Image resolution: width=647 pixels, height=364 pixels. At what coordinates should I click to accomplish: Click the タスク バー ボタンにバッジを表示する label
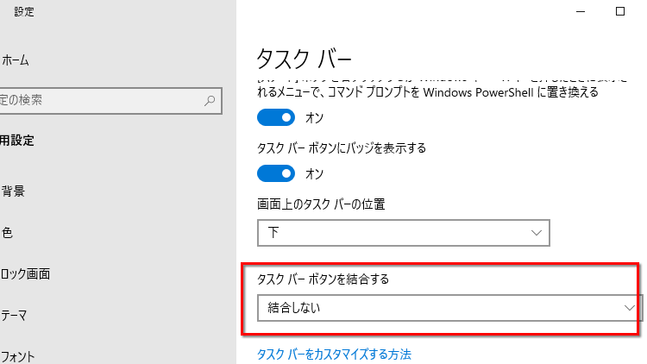point(342,148)
